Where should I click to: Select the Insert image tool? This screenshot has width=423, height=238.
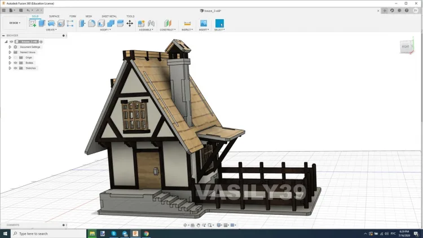204,24
